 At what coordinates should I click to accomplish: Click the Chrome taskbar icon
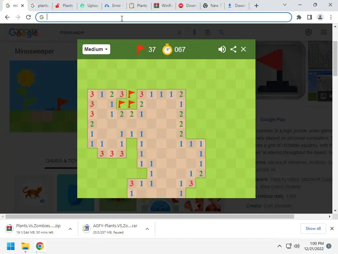[x=40, y=246]
